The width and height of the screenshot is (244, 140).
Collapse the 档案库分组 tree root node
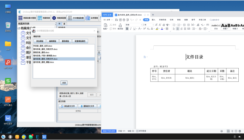tap(19, 28)
